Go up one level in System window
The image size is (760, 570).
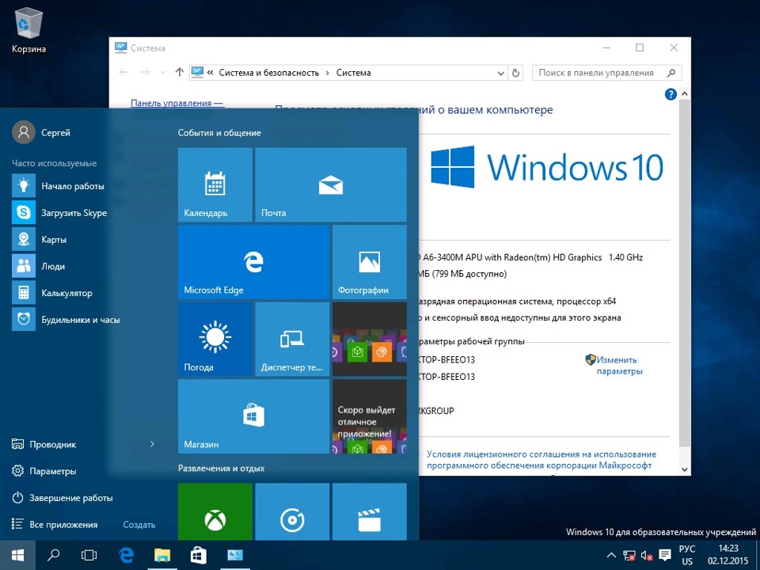coord(180,72)
